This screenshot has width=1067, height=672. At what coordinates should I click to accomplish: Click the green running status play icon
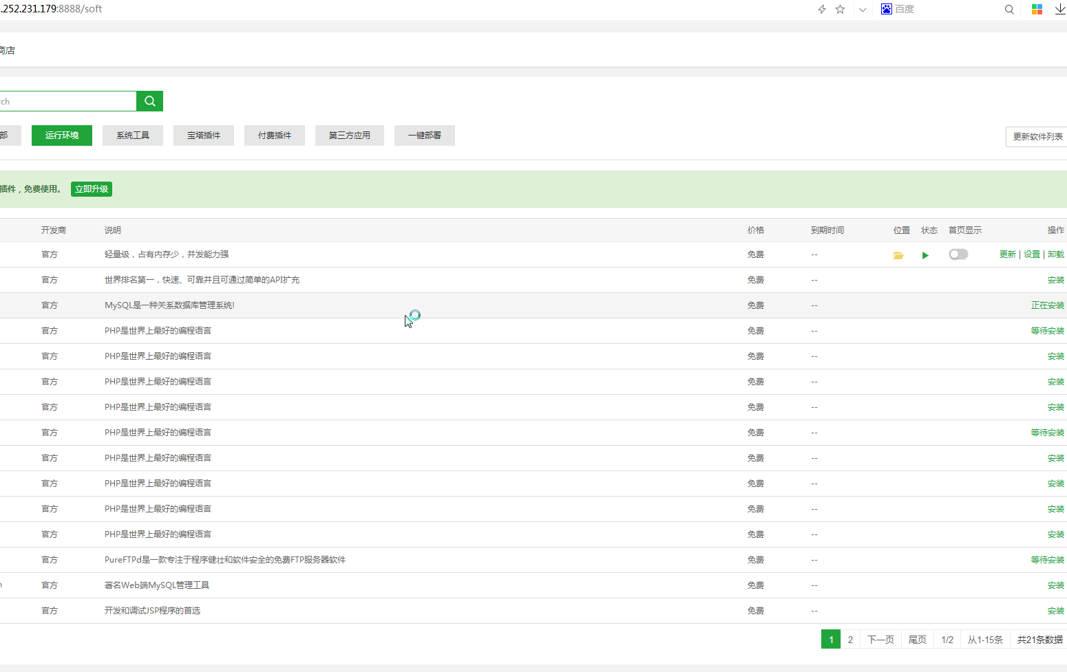coord(925,255)
